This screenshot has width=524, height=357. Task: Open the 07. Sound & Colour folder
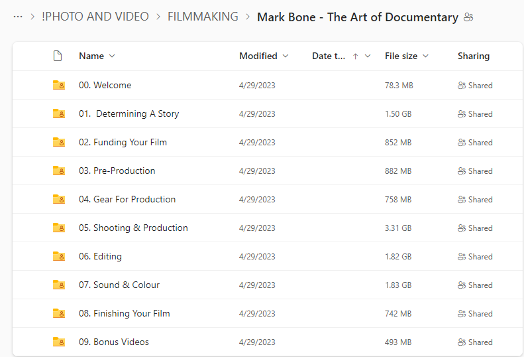coord(119,285)
